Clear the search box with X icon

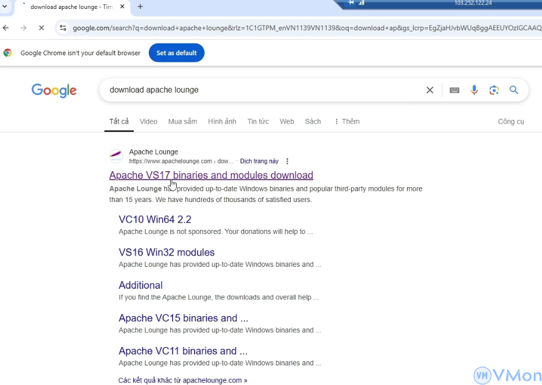point(430,90)
